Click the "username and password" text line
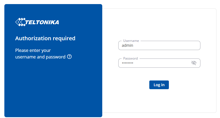 point(40,57)
